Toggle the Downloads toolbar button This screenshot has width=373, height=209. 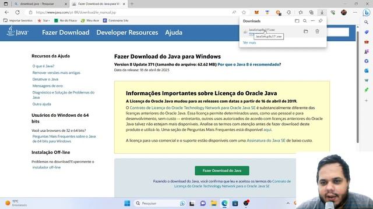322,12
